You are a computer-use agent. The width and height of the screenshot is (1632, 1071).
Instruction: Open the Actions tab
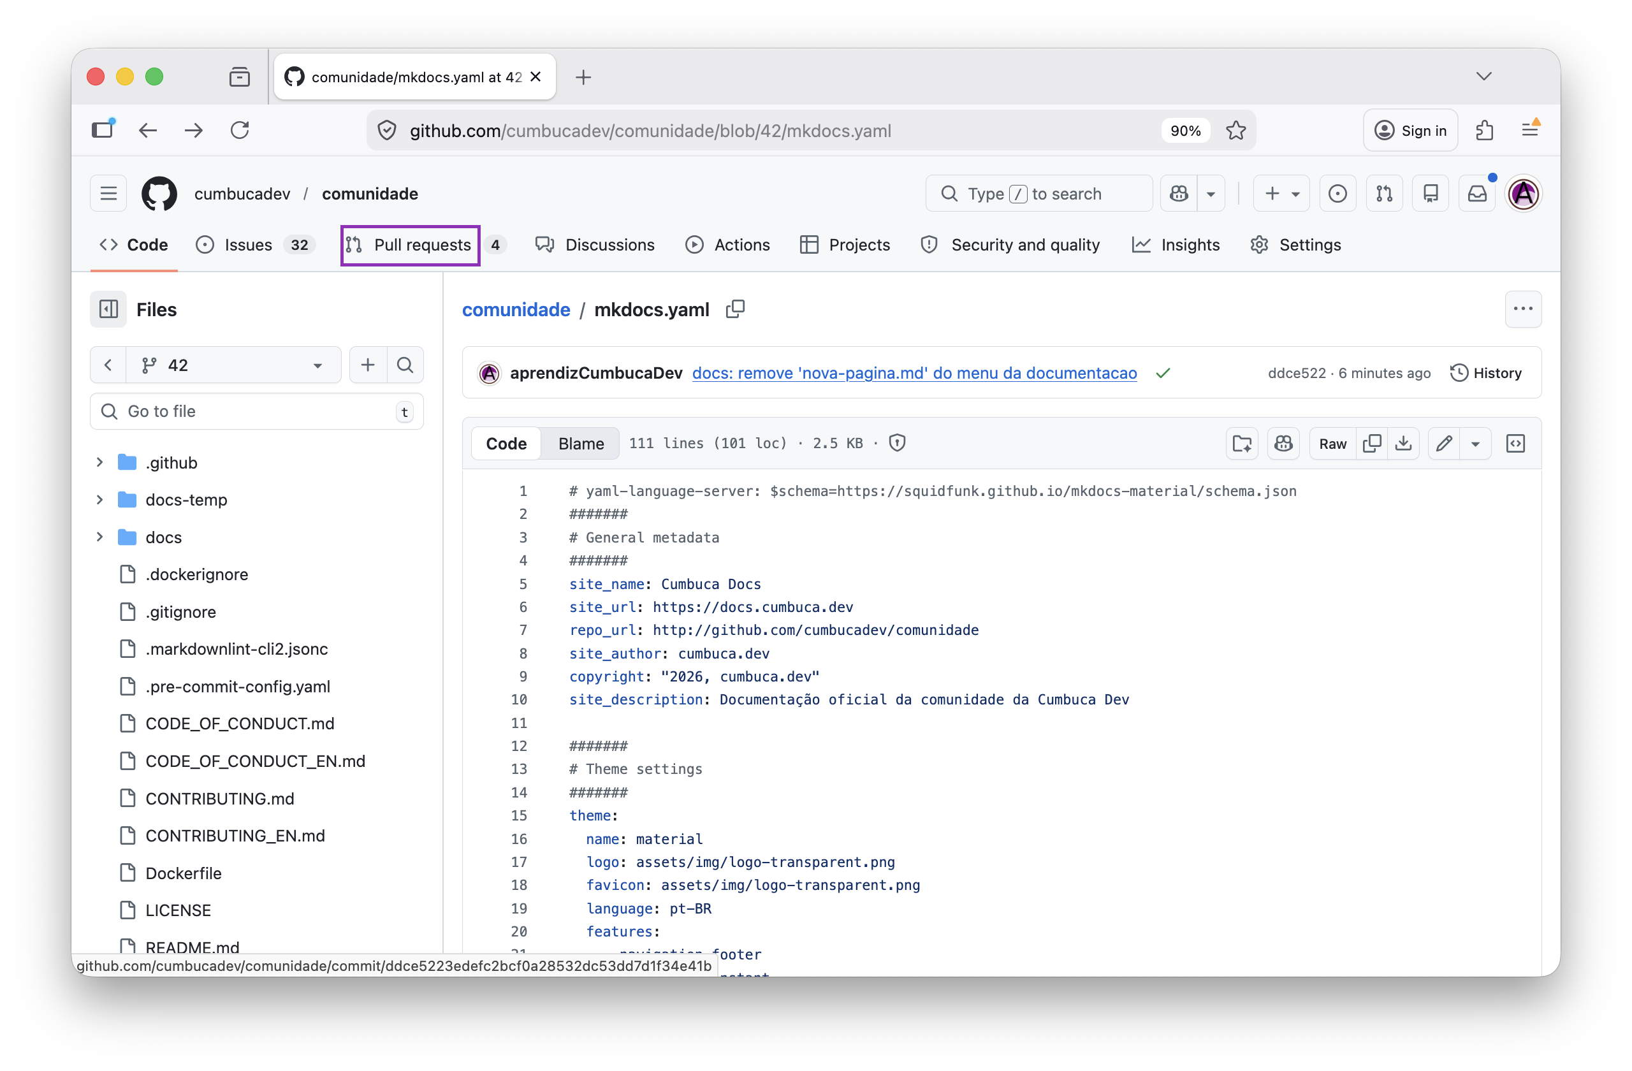pyautogui.click(x=727, y=245)
